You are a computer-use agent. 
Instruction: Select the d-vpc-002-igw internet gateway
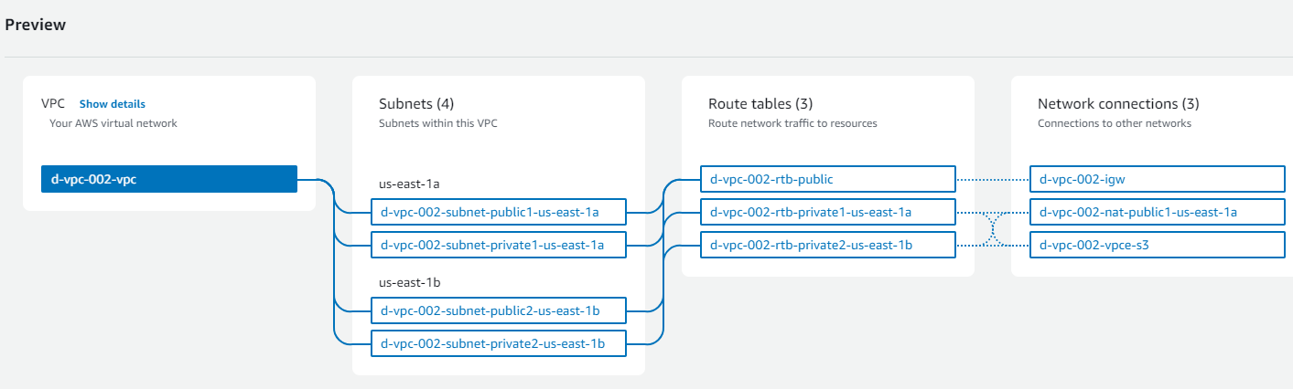[x=1157, y=179]
